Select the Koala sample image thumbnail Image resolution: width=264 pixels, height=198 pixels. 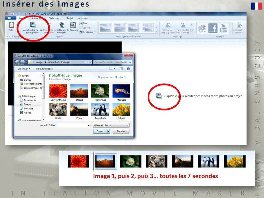[58, 110]
